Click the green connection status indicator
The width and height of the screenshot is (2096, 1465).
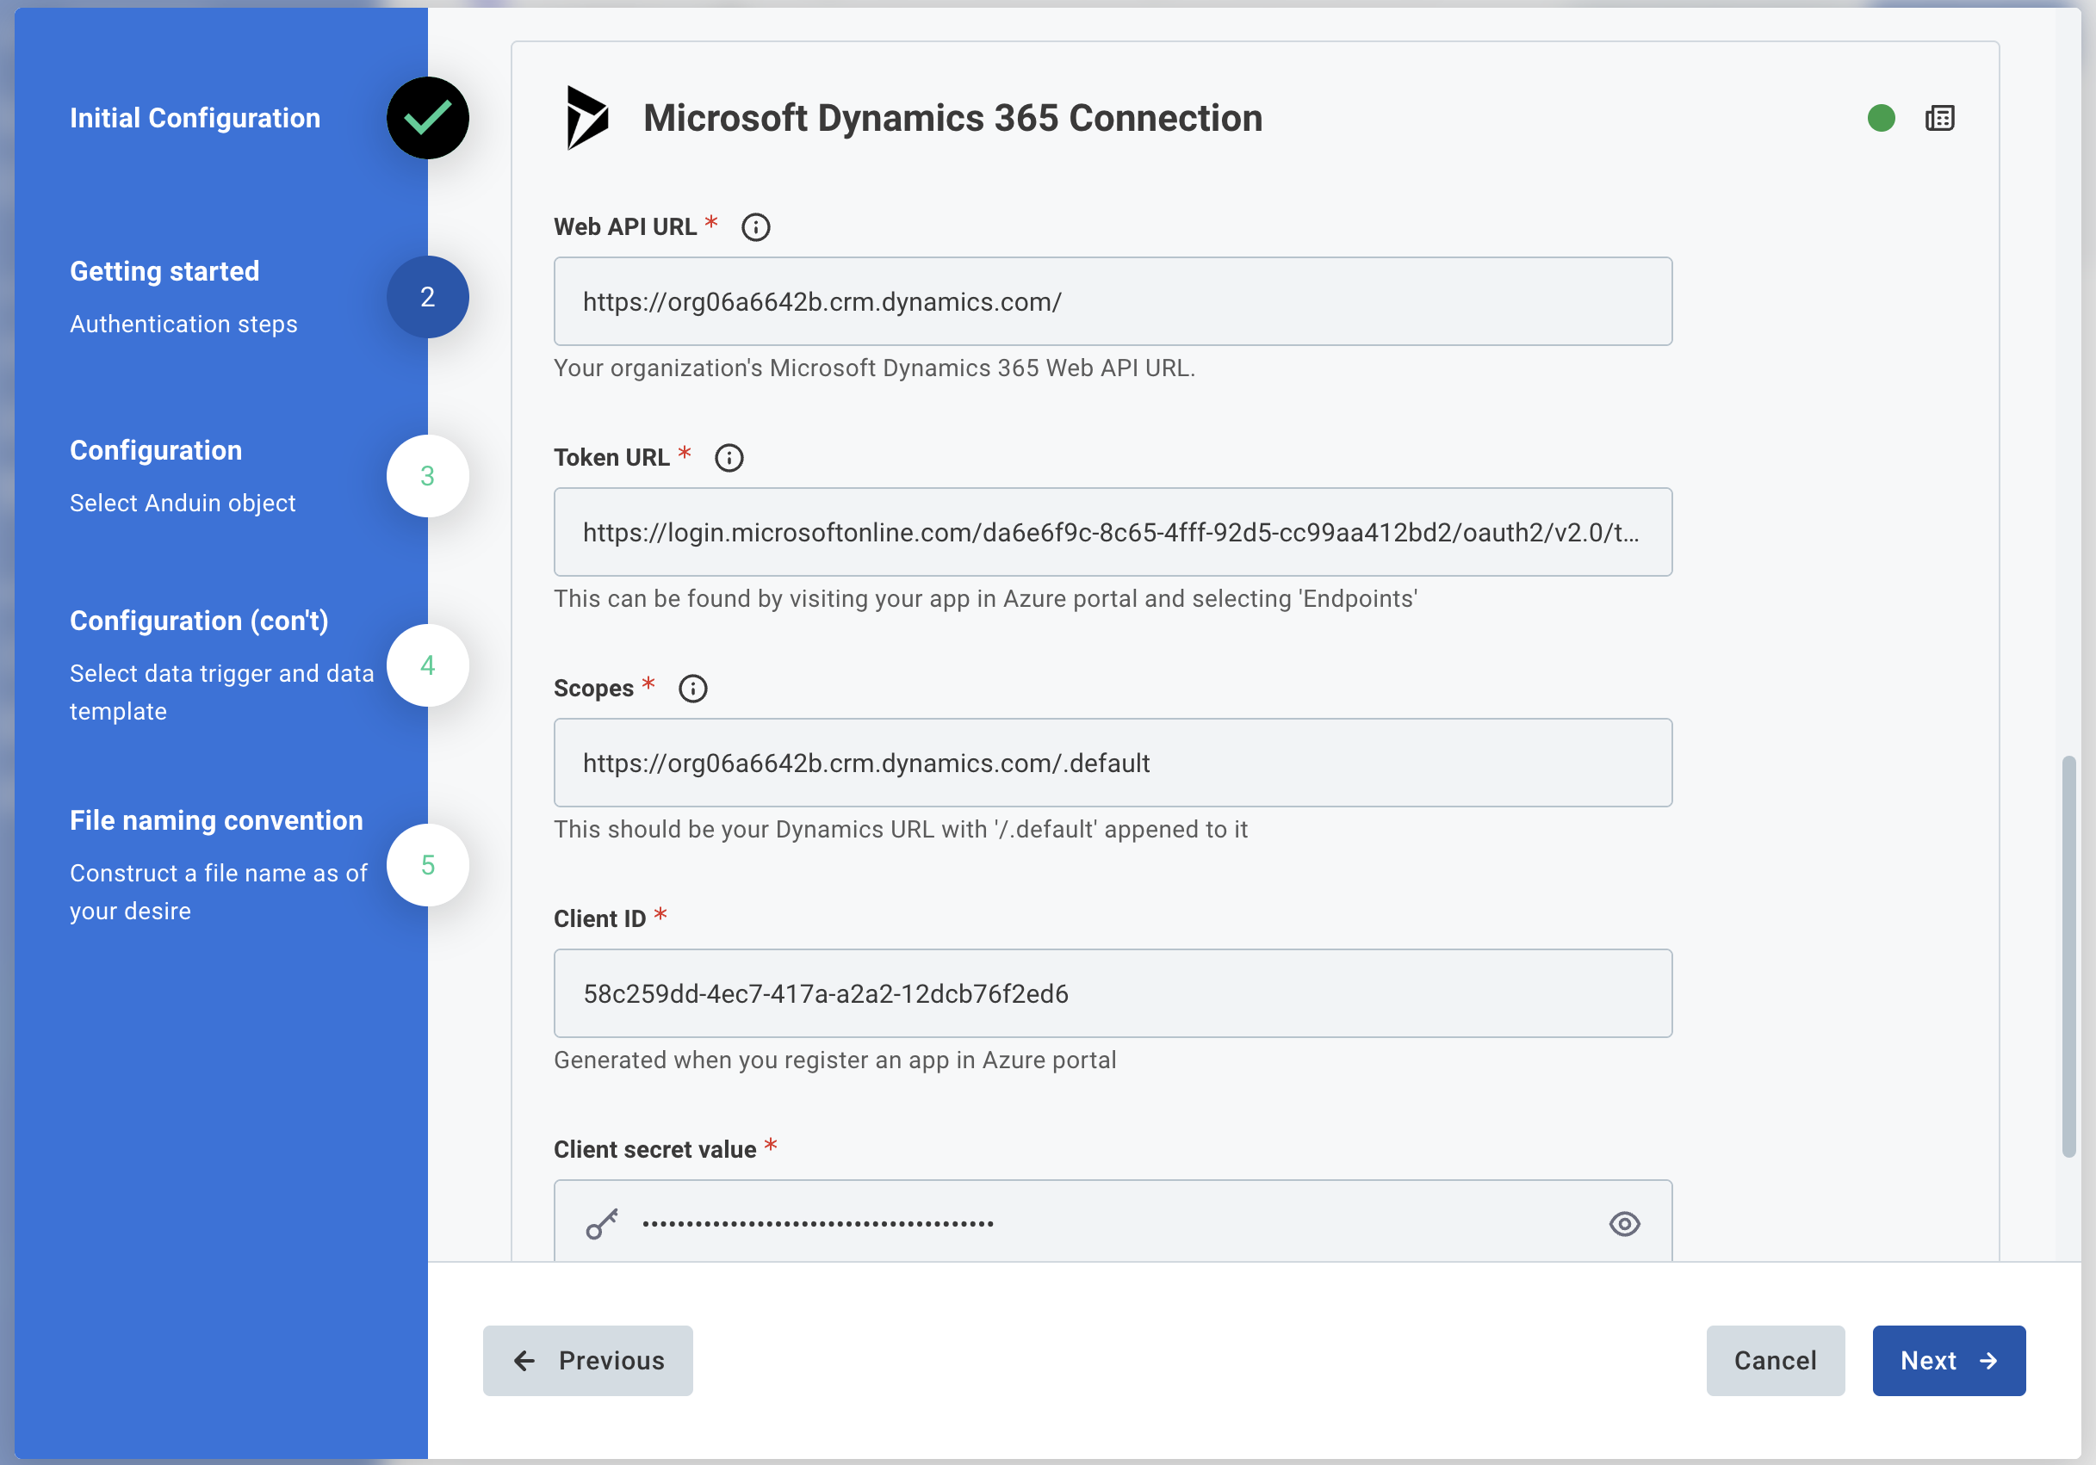(x=1881, y=119)
